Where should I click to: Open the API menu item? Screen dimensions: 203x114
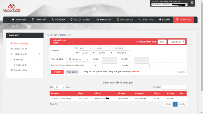click(15, 26)
